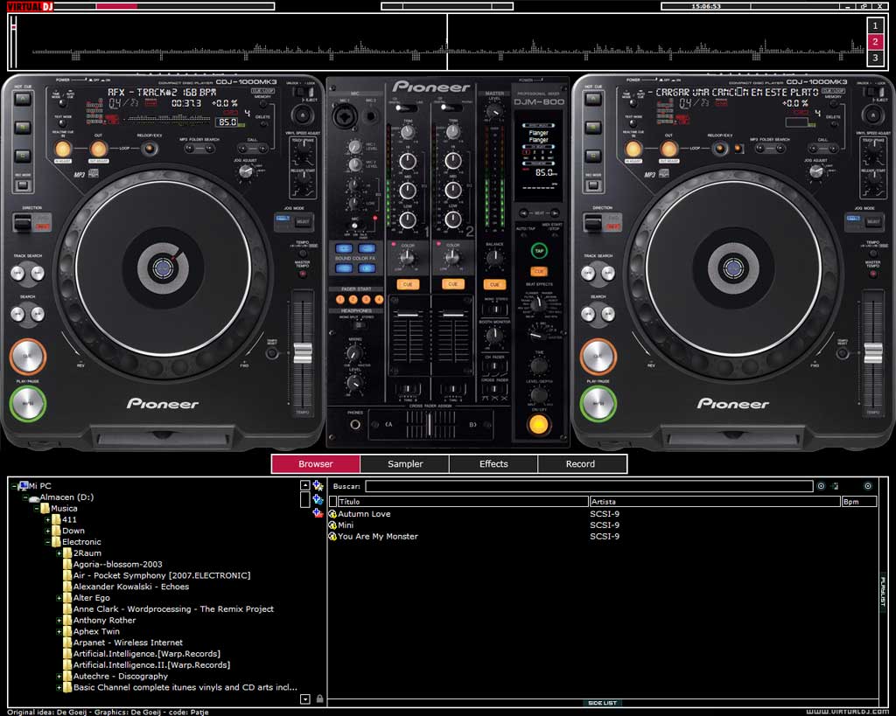Select the track Autumn Love
This screenshot has width=896, height=716.
[x=364, y=514]
